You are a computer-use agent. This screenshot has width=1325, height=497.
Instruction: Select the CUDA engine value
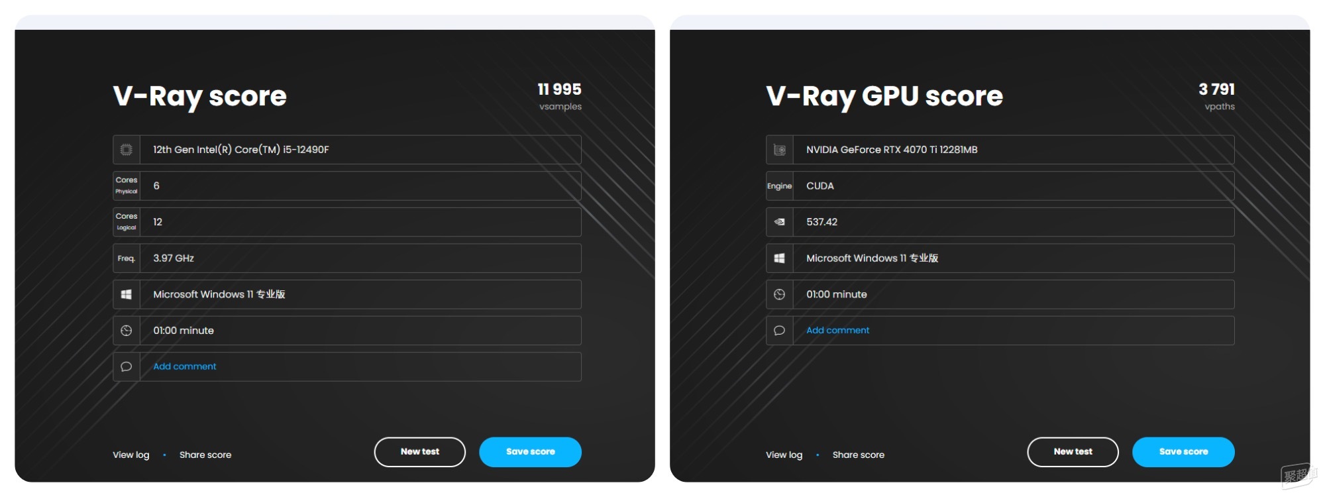pyautogui.click(x=820, y=186)
